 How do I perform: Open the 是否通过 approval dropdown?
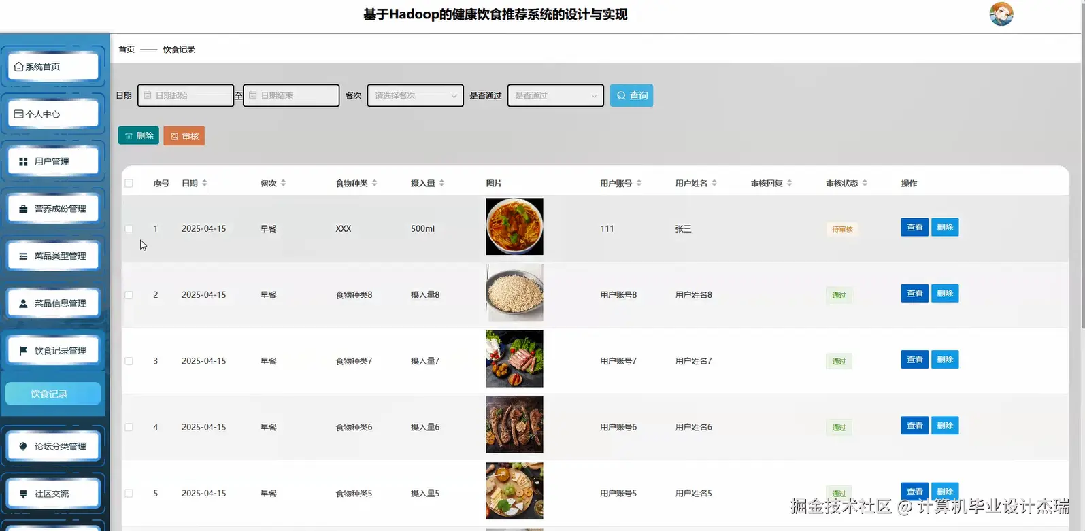[x=556, y=95]
